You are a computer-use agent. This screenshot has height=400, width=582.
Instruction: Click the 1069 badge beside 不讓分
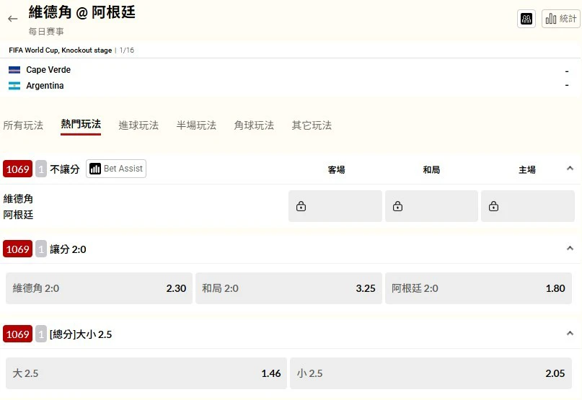click(x=17, y=169)
